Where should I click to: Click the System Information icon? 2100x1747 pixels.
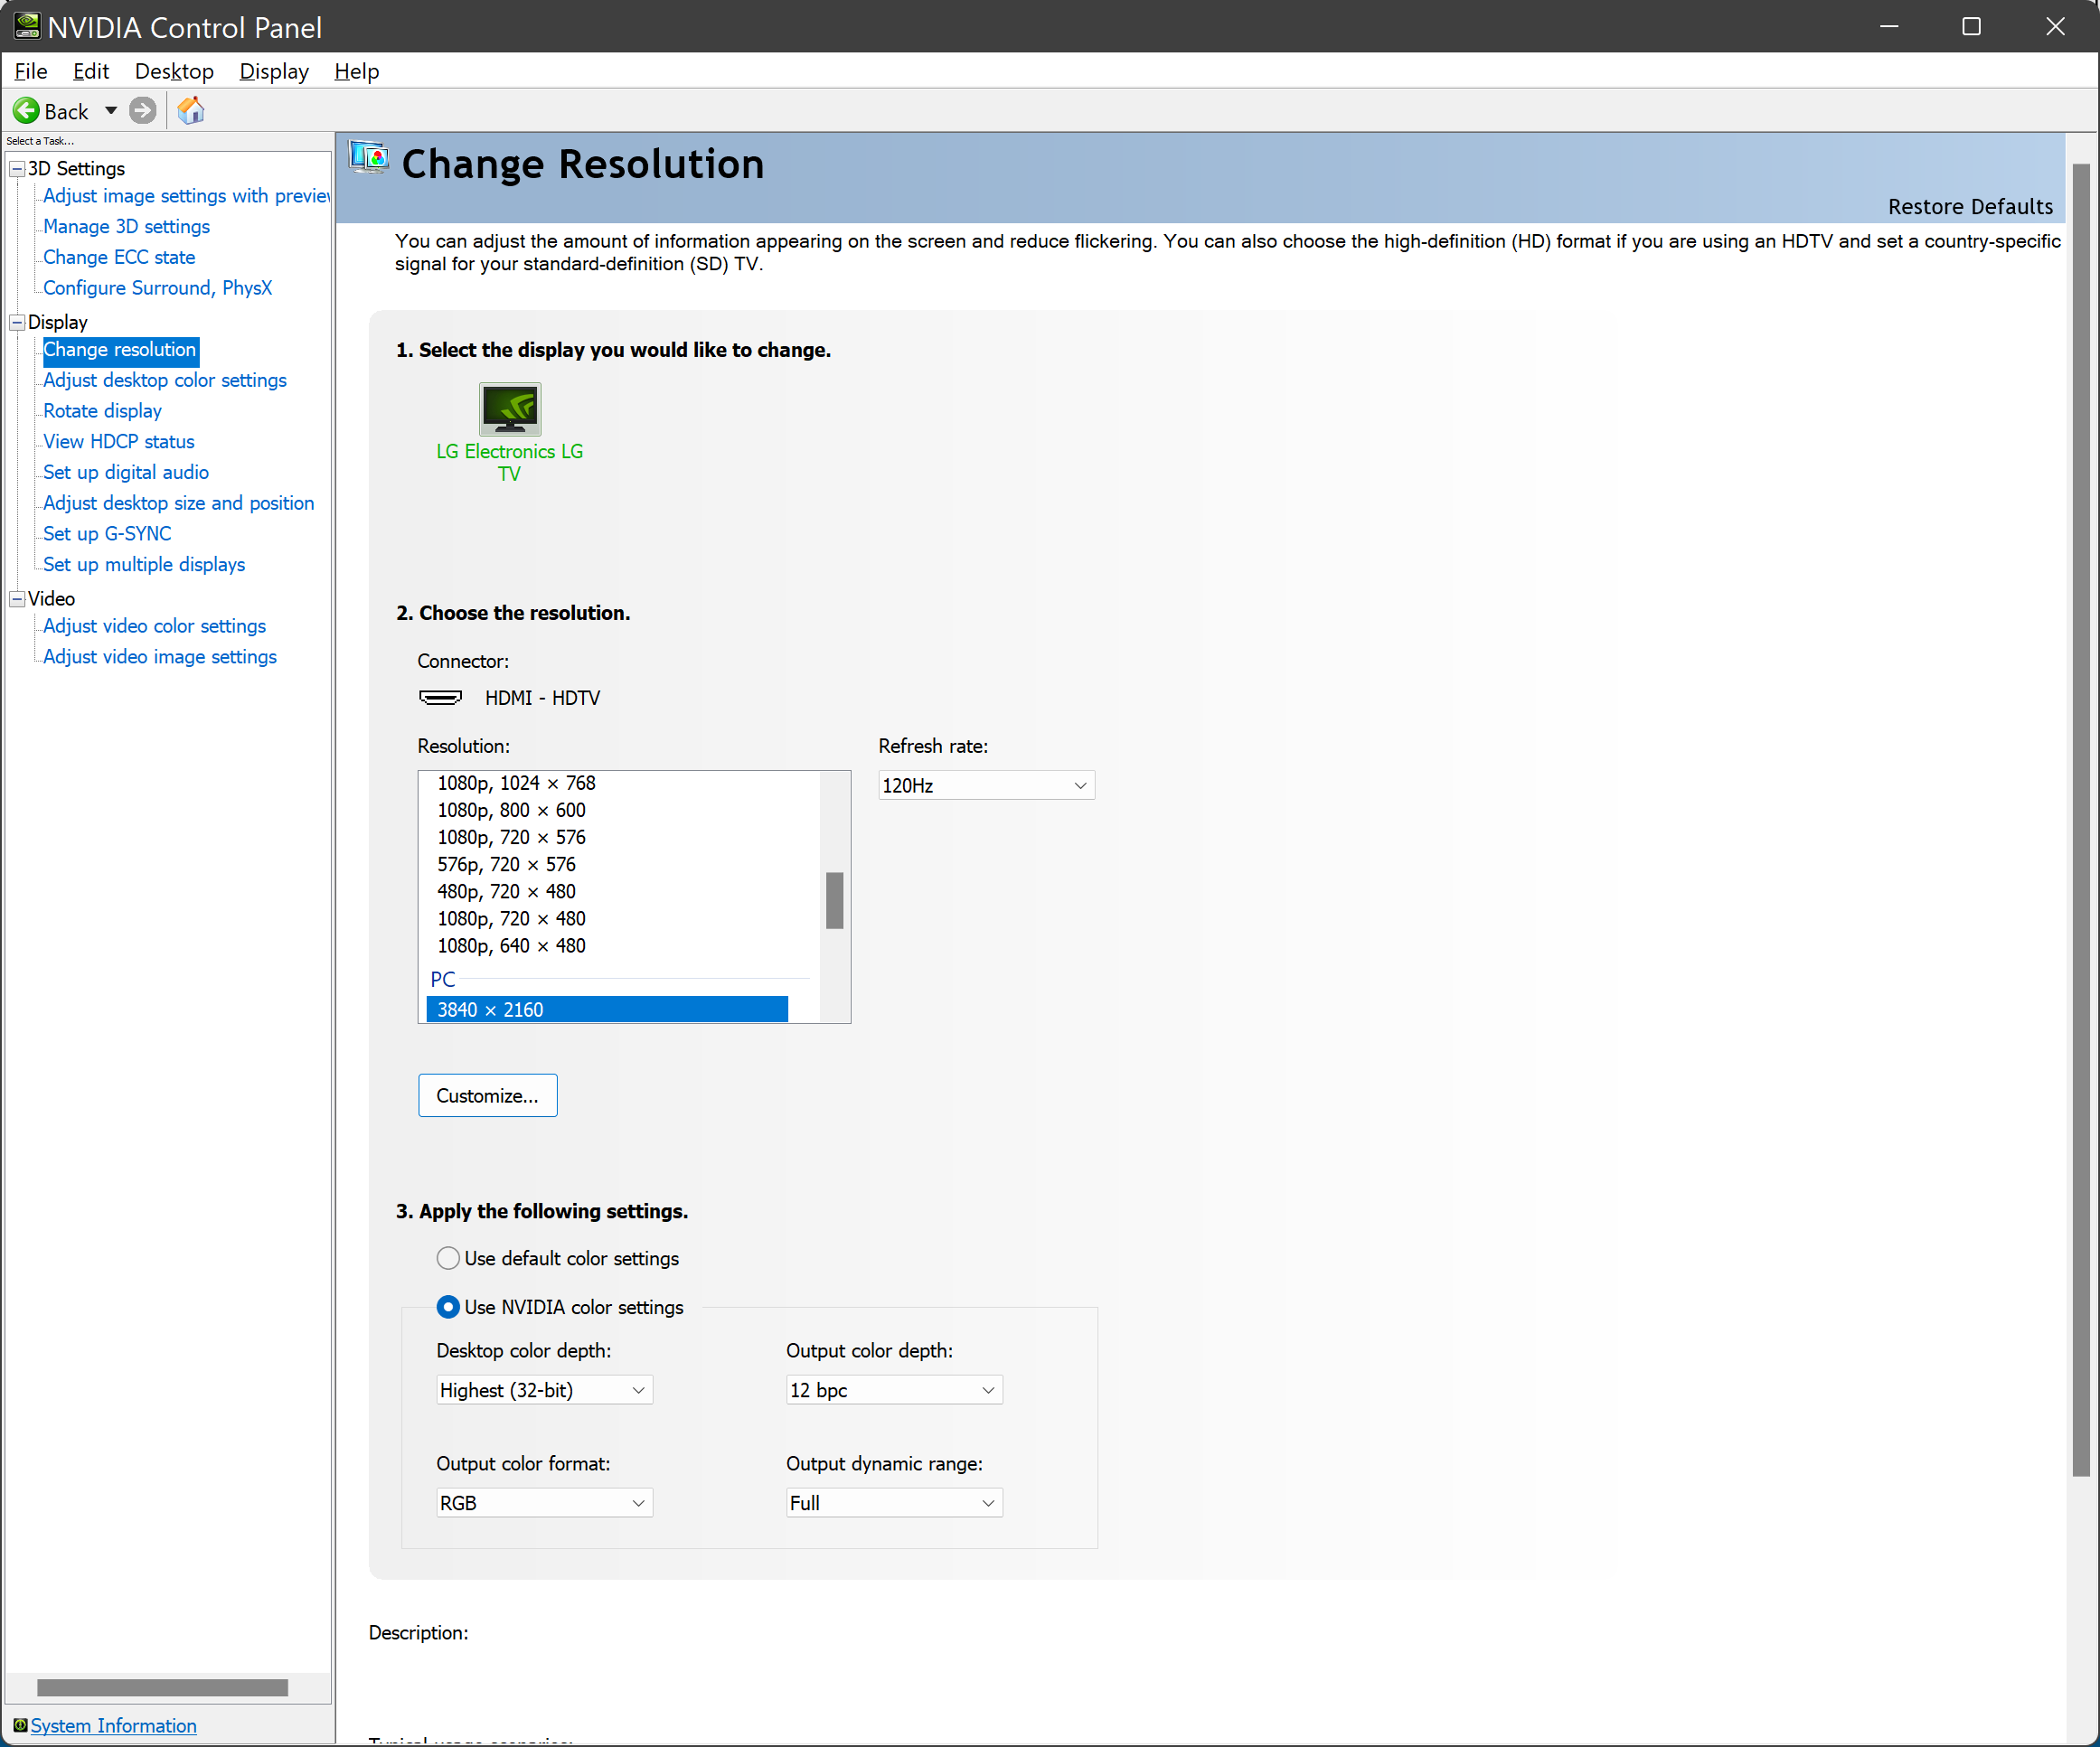[19, 1725]
